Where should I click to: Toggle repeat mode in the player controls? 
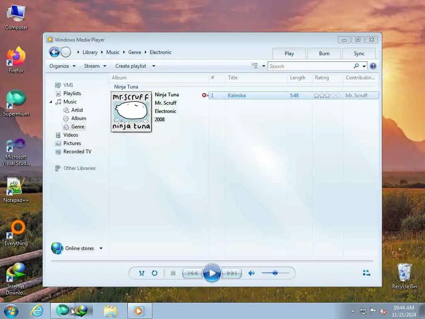click(154, 273)
